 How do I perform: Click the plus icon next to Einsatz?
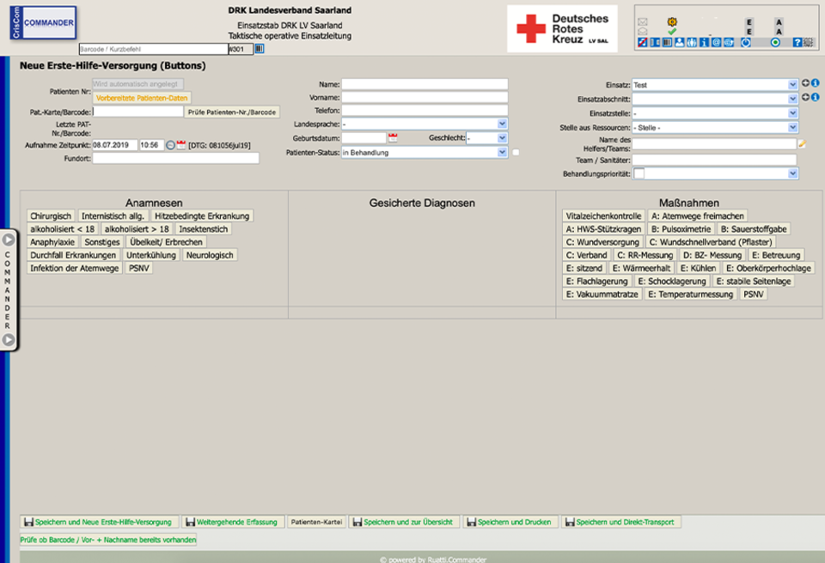click(805, 84)
